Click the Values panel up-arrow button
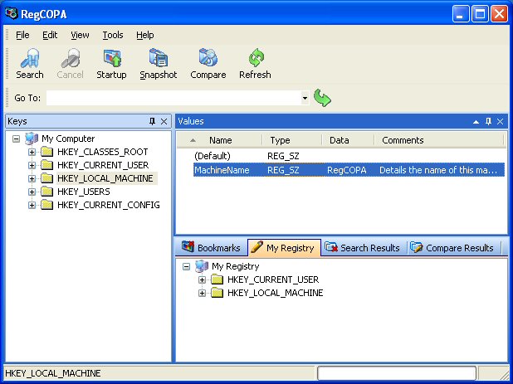Image resolution: width=513 pixels, height=384 pixels. point(476,122)
